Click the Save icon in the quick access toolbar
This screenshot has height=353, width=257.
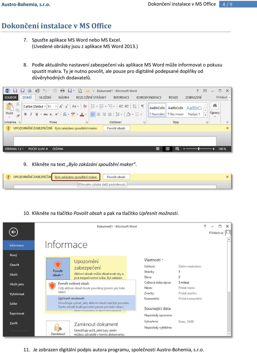(15, 91)
